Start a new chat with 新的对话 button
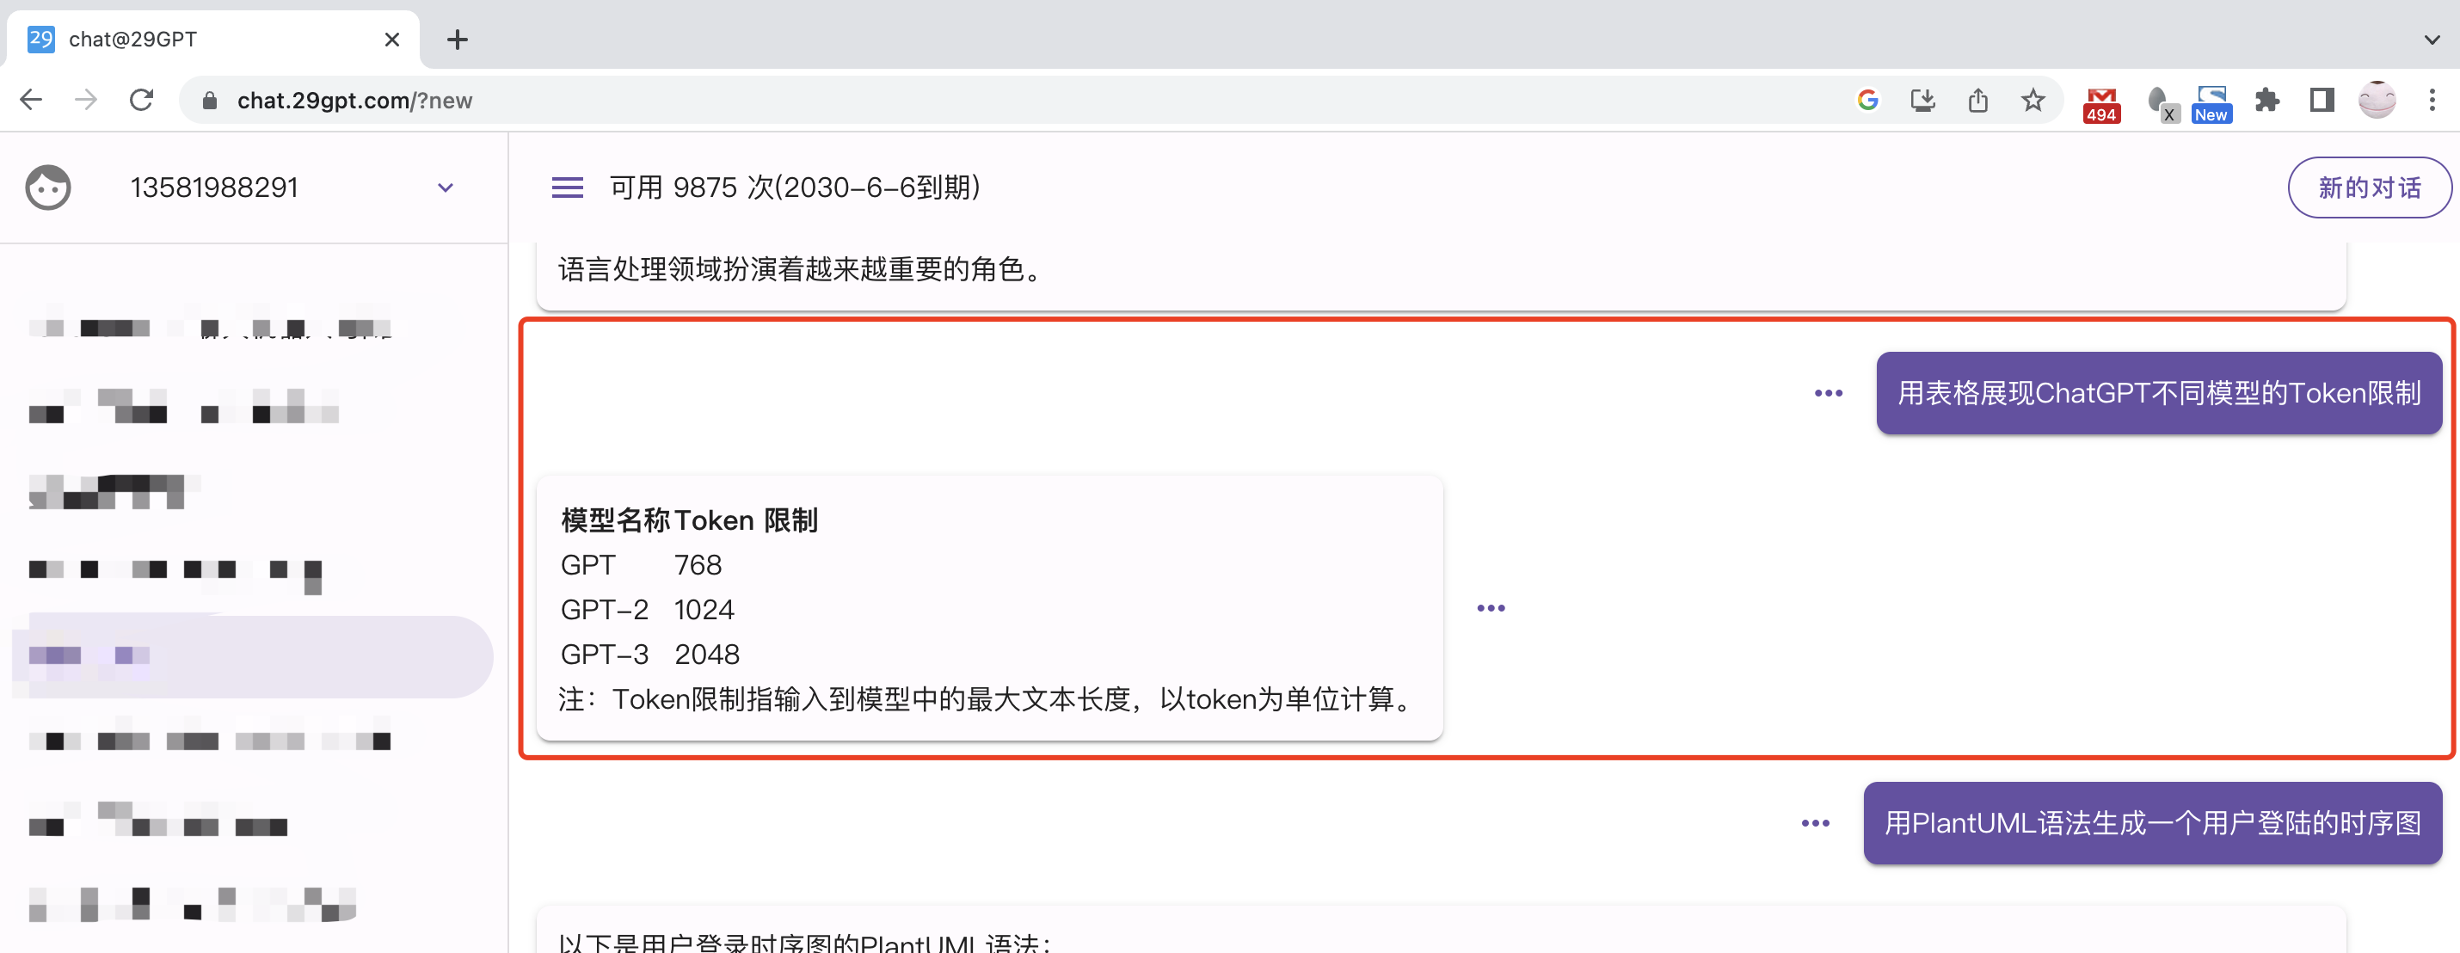Screen dimensions: 2460x953 pos(2370,188)
